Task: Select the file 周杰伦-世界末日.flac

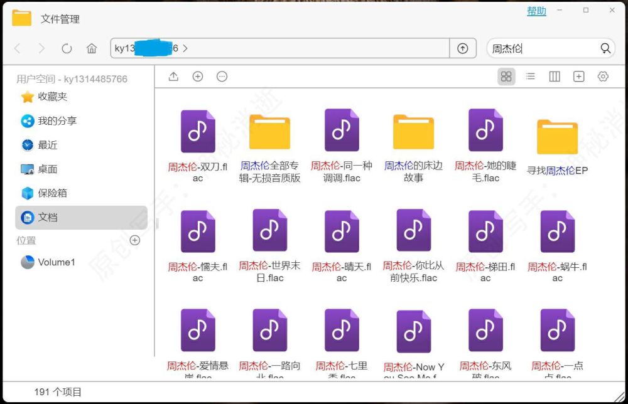Action: tap(269, 246)
